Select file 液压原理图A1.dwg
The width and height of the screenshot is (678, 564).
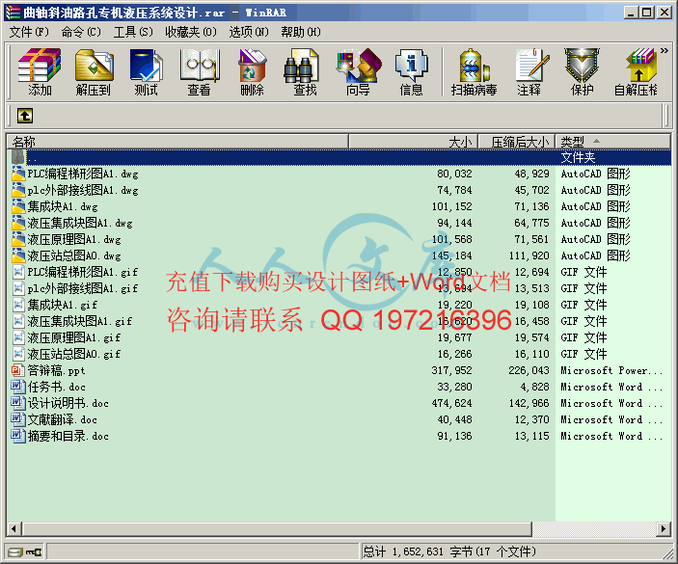click(x=339, y=239)
